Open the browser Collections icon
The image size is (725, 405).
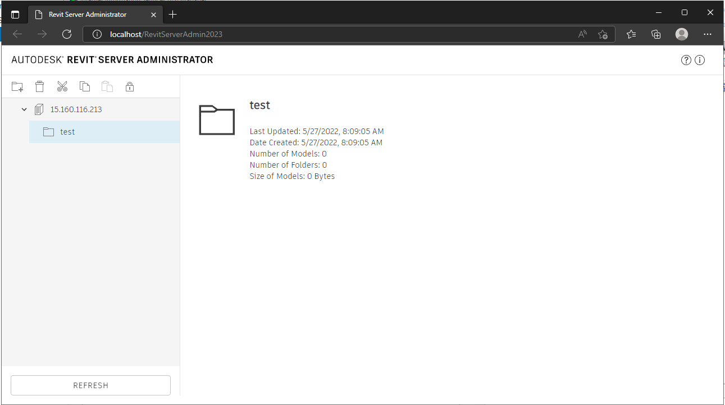point(656,34)
